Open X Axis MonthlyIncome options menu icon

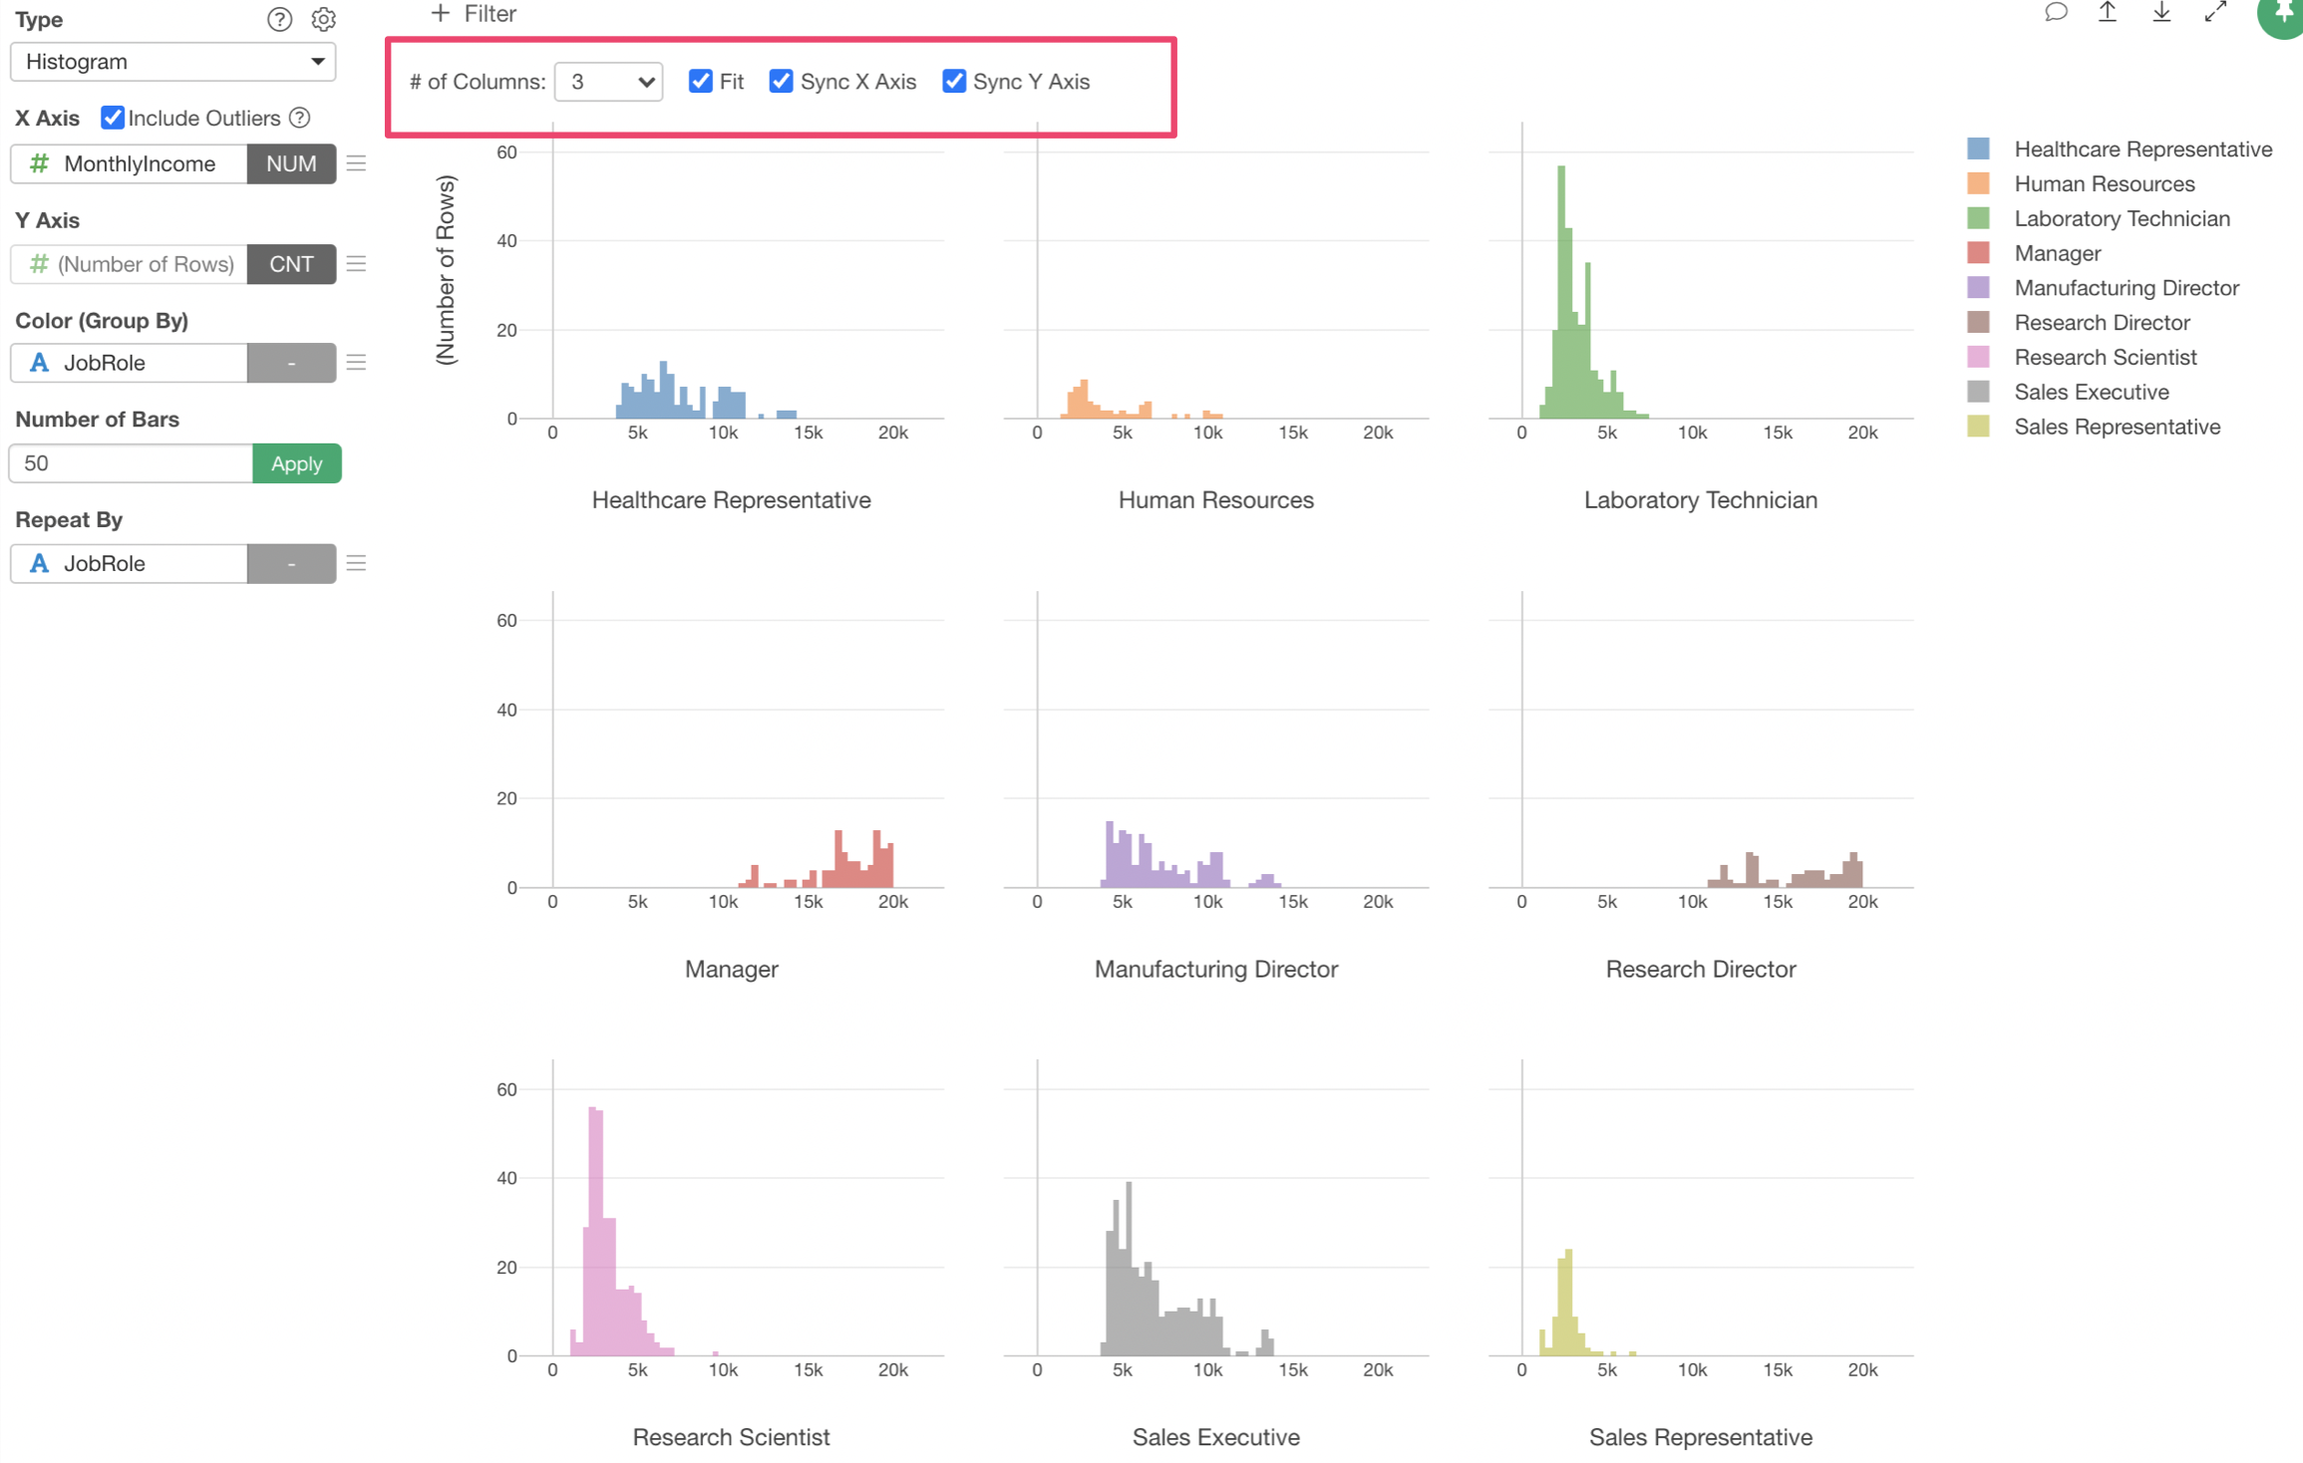(x=356, y=163)
